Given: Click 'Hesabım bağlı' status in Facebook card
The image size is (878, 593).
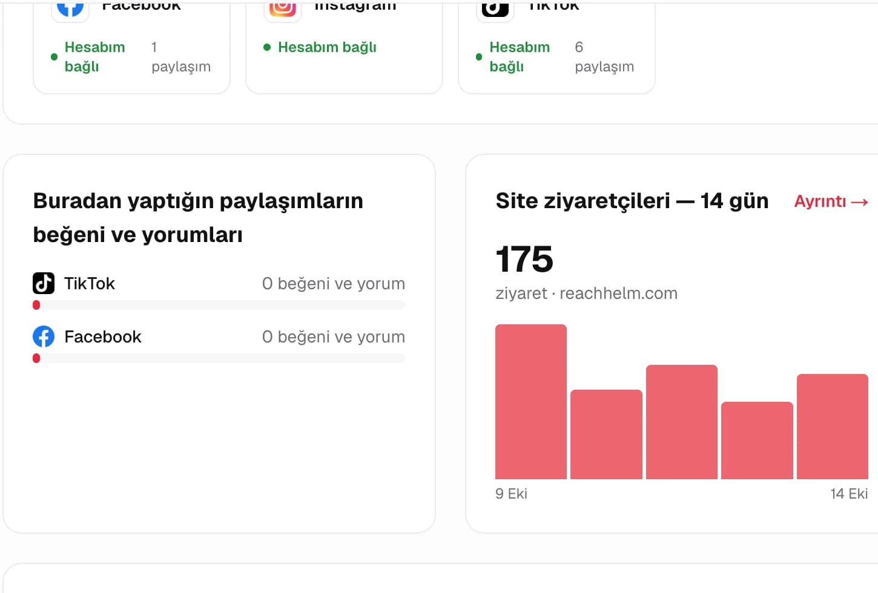Looking at the screenshot, I should (95, 57).
